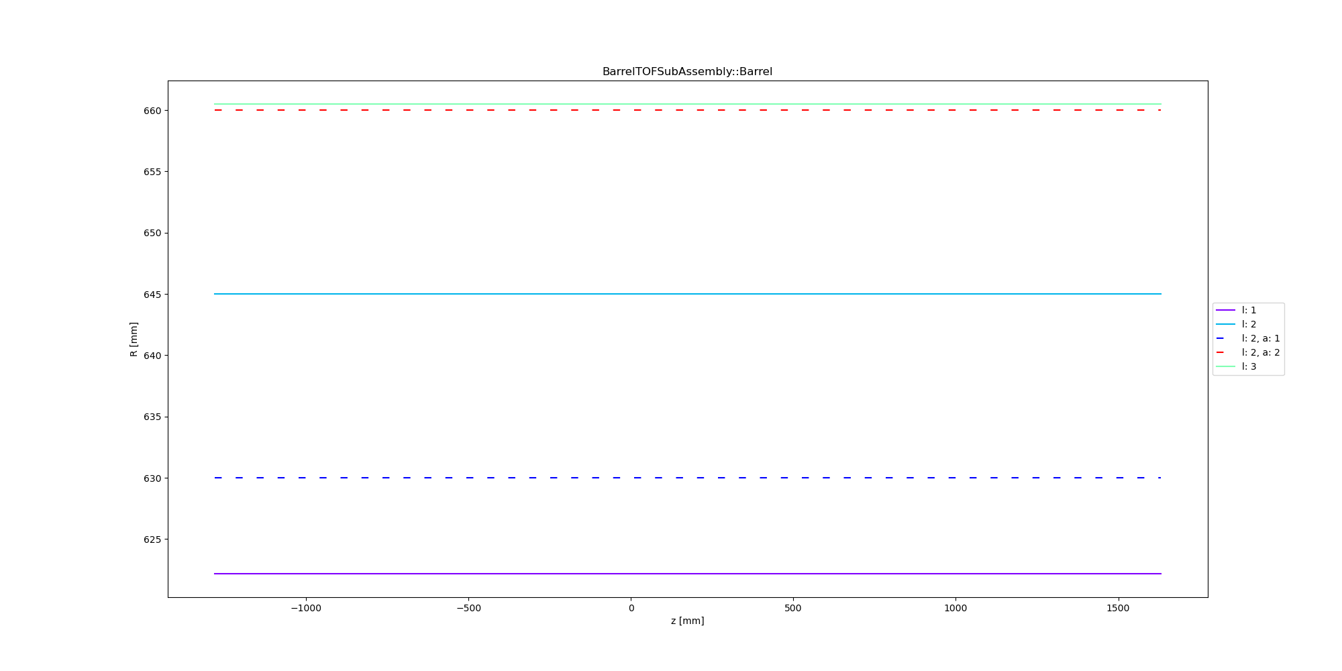Click the 625 y-axis tick label
1342x671 pixels.
(152, 539)
